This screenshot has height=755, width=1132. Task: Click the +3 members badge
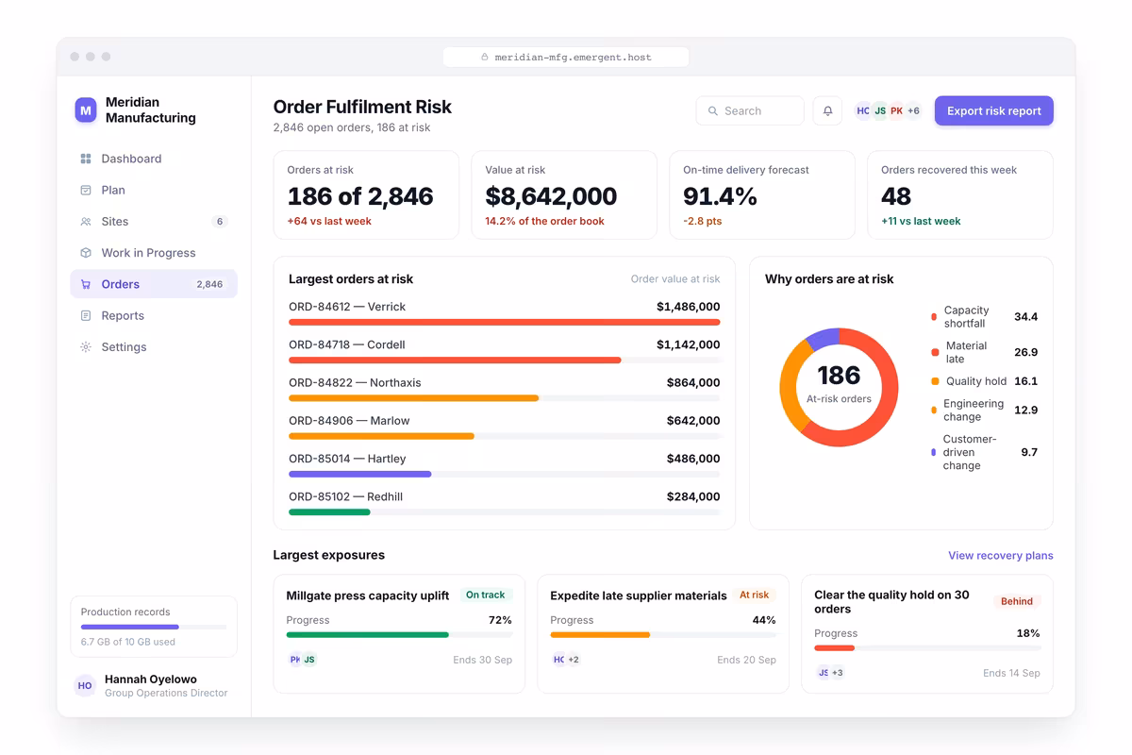click(838, 673)
